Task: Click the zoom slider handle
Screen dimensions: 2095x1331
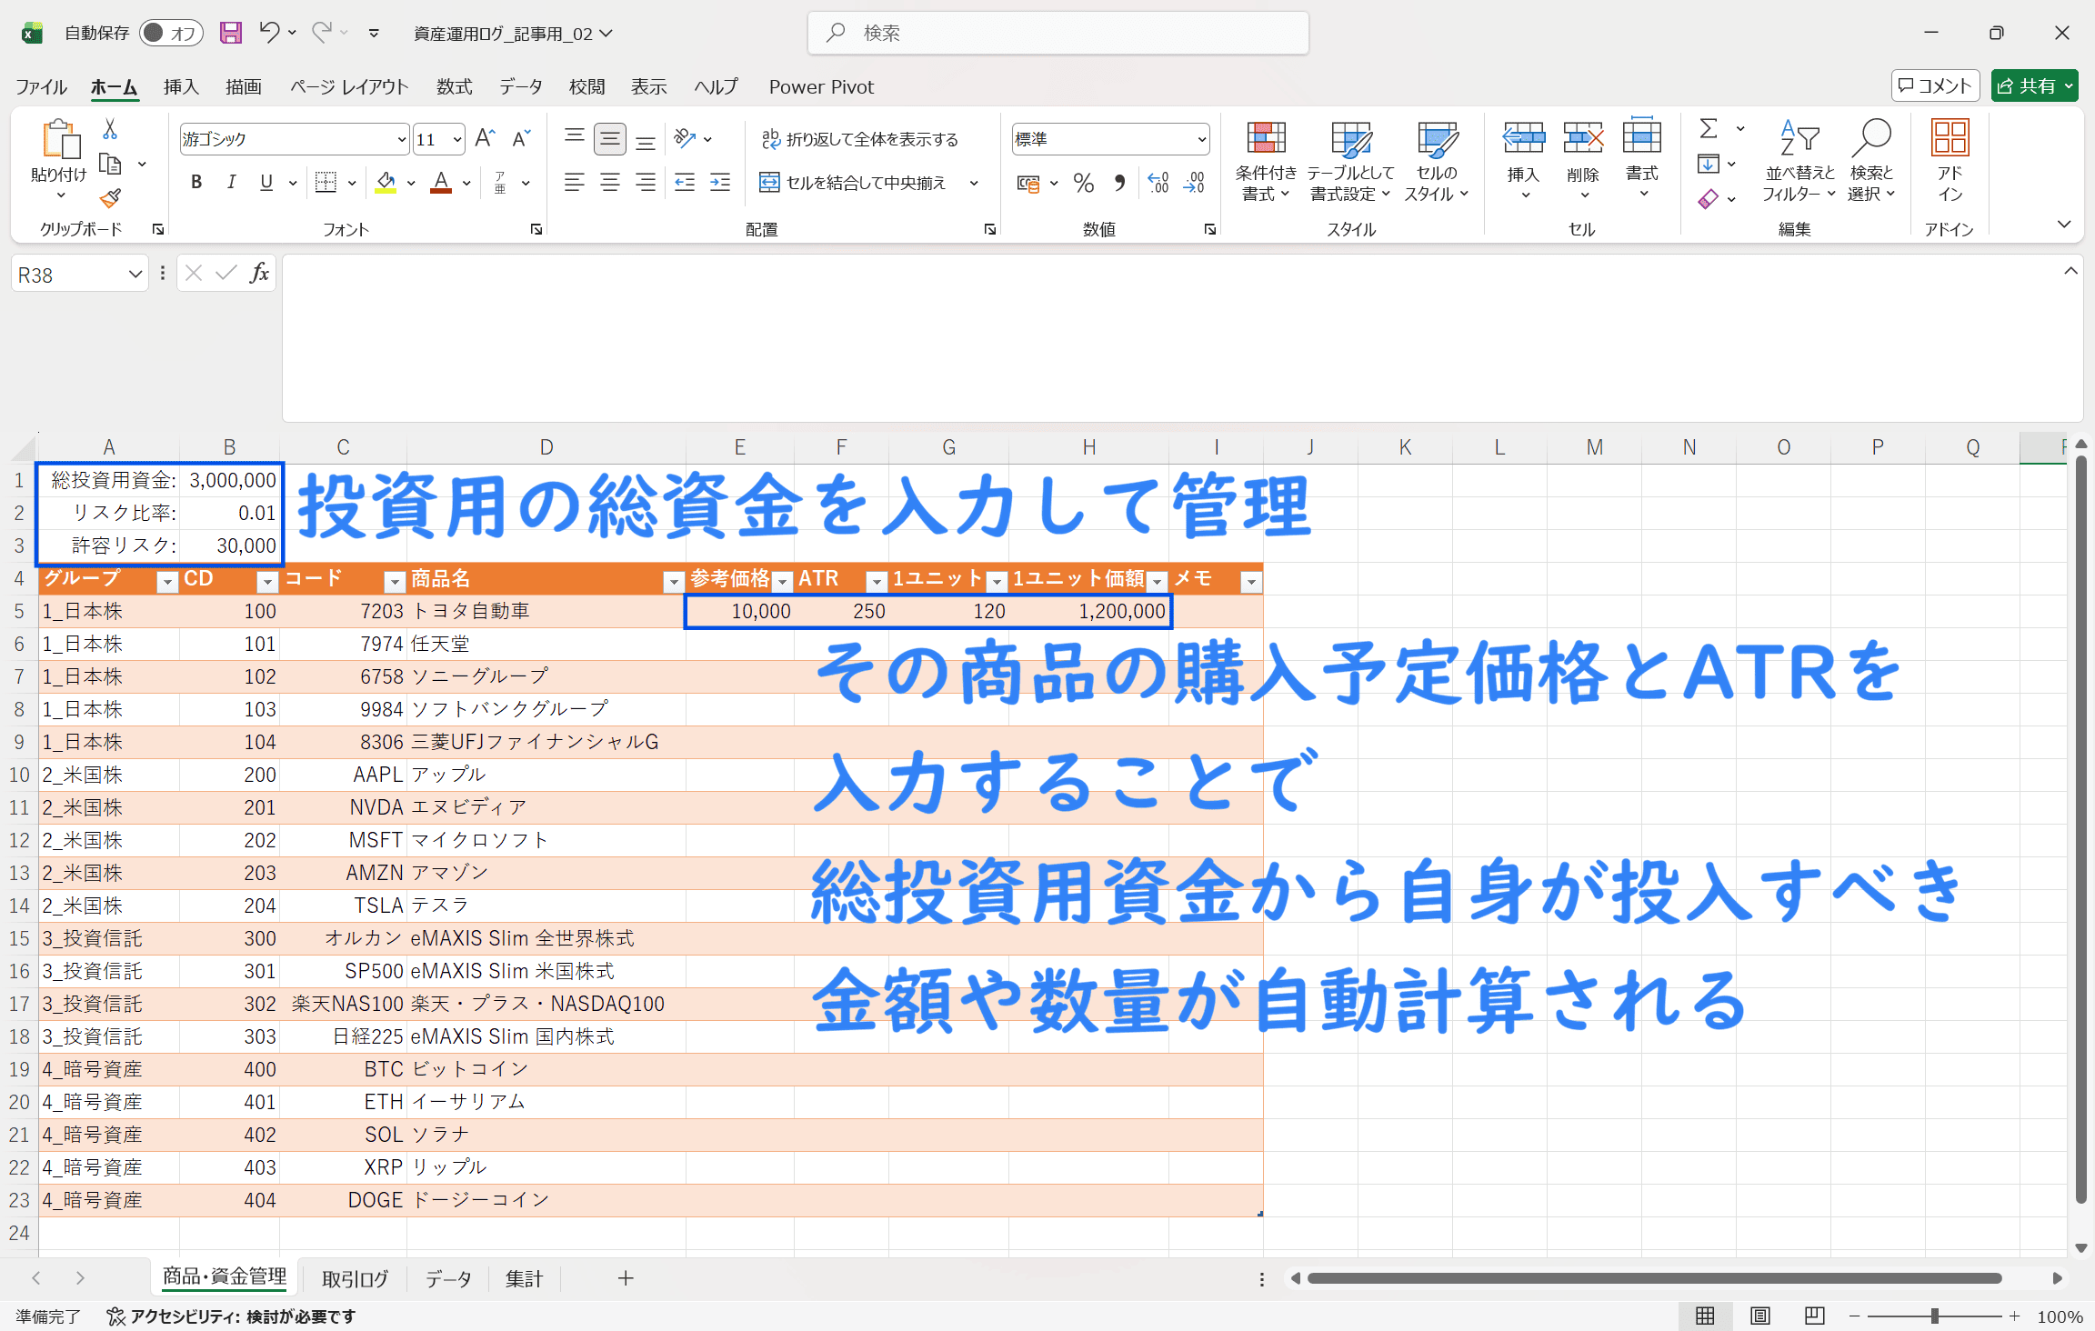Action: (1934, 1316)
